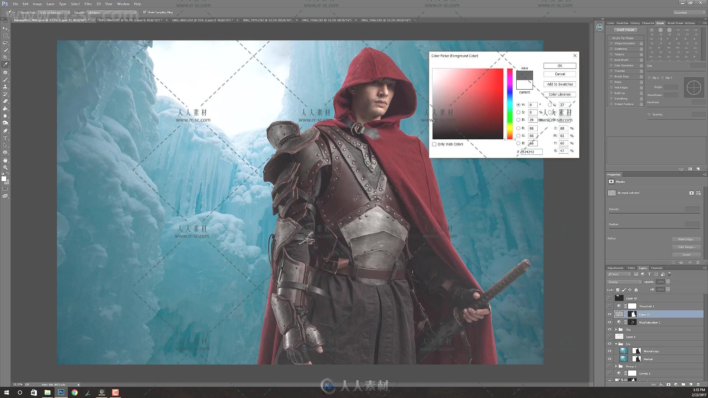Select the History Brush tool
This screenshot has width=708, height=398.
(x=5, y=94)
